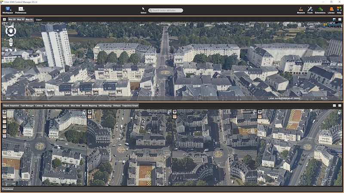
Task: Open the Task Manager tab
Action: click(27, 106)
